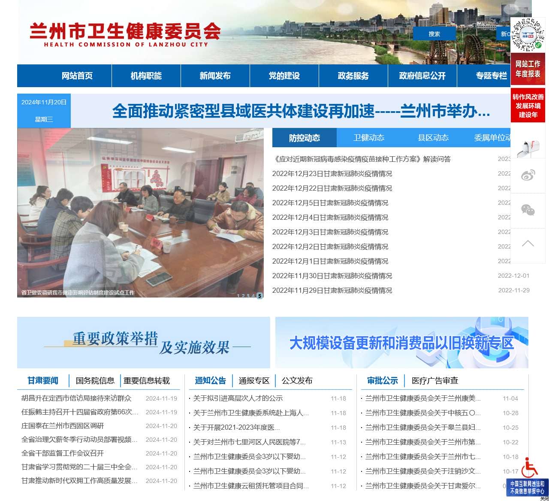Open the mailbox icon in side panel
The height and width of the screenshot is (501, 549).
pos(528,149)
